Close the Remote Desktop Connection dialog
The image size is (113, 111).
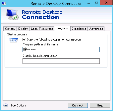106,2
